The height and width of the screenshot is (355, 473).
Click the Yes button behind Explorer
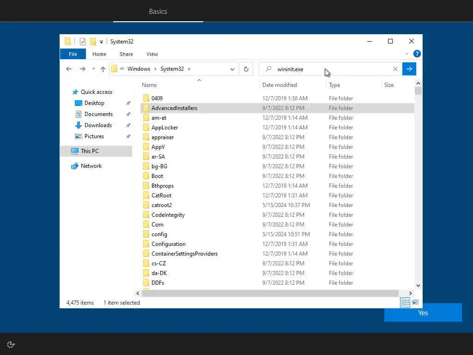tap(423, 313)
